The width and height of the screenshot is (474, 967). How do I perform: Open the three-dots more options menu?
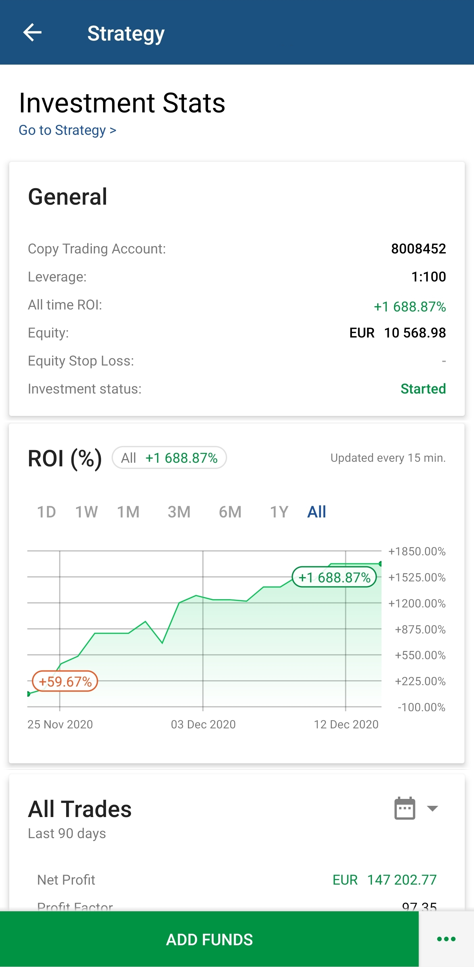[446, 939]
